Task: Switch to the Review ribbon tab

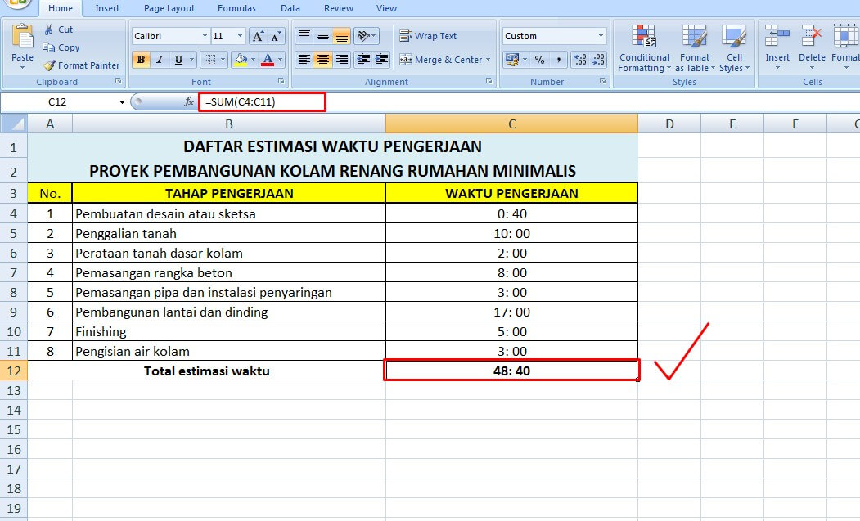Action: point(340,8)
